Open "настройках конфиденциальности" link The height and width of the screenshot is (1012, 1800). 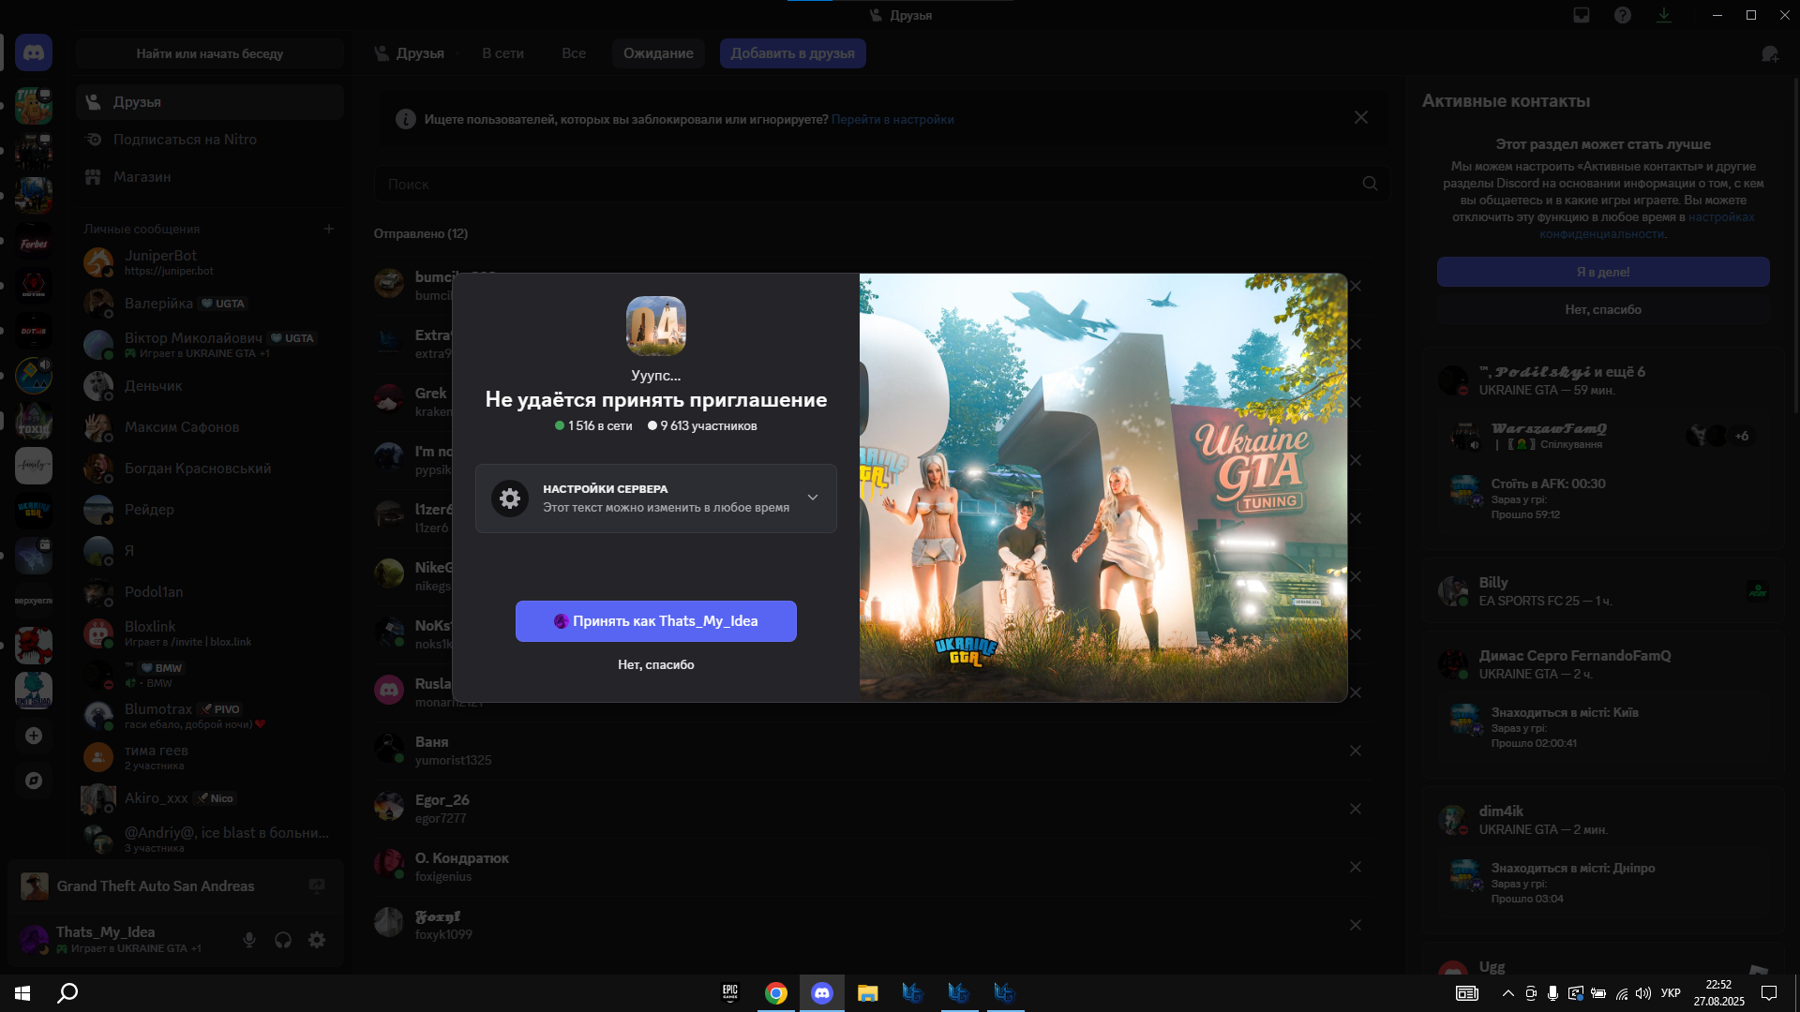coord(1646,225)
